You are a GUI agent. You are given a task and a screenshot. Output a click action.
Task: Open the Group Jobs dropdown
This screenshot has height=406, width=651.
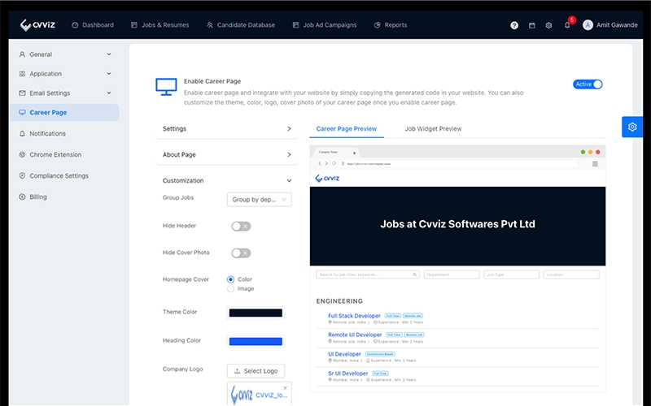pos(259,199)
